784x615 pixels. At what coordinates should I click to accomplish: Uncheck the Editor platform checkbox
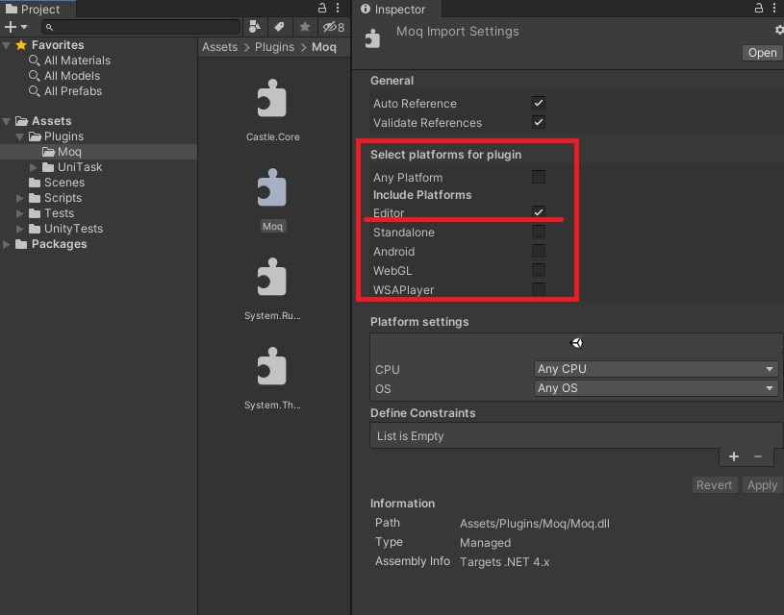pyautogui.click(x=539, y=211)
